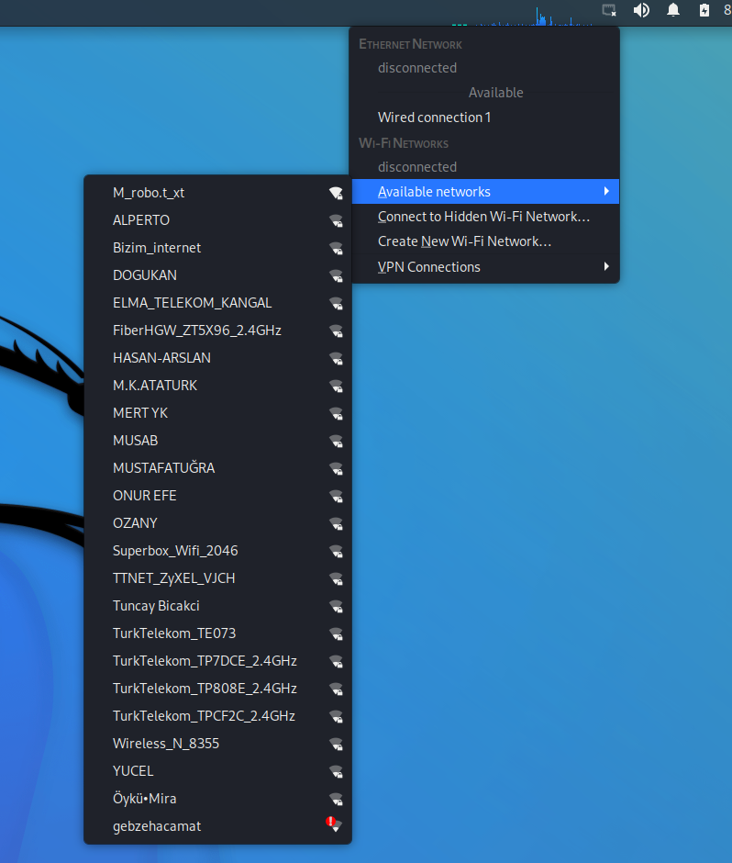Connect to MERT YK network
The width and height of the screenshot is (732, 863).
217,413
